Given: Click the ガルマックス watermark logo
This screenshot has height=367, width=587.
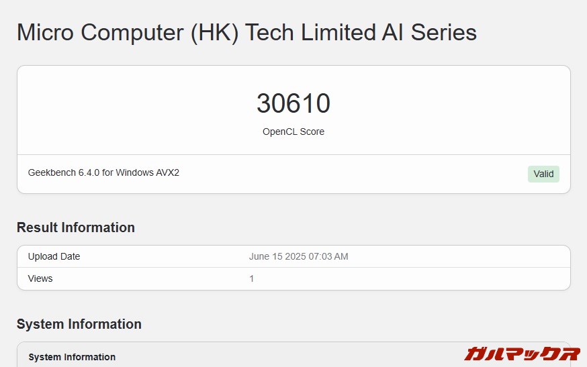Looking at the screenshot, I should [521, 354].
